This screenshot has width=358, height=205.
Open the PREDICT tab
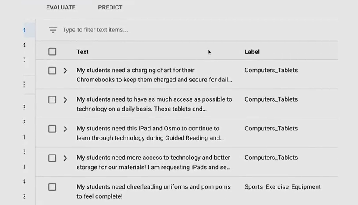click(x=110, y=7)
